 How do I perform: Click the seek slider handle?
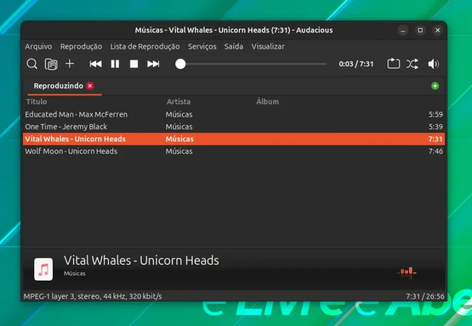[x=180, y=64]
